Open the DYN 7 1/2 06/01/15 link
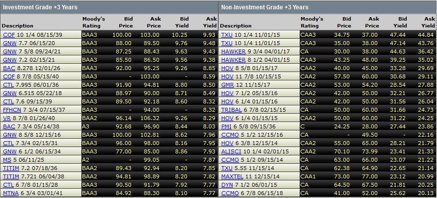This screenshot has height=198, width=437. (227, 185)
